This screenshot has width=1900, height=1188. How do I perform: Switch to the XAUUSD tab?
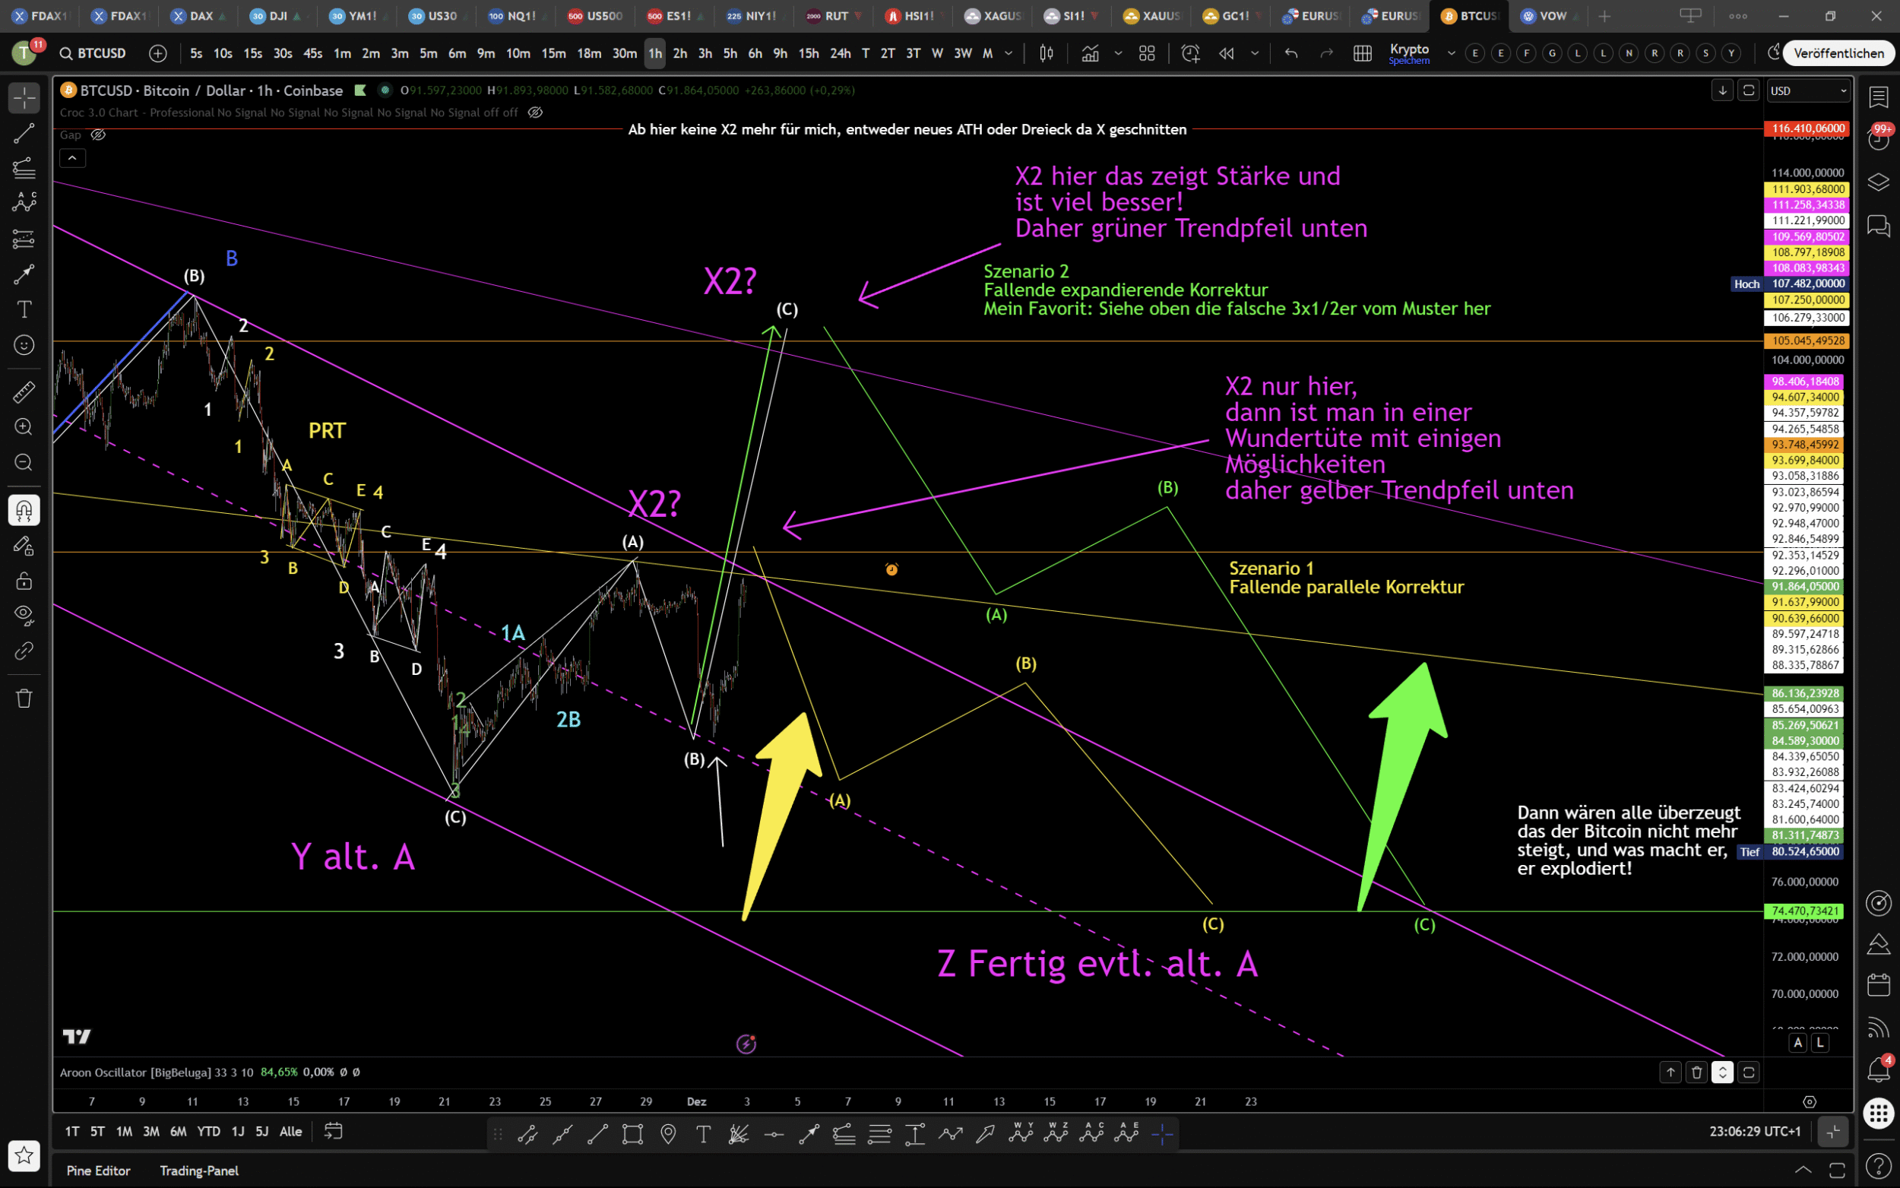1152,16
